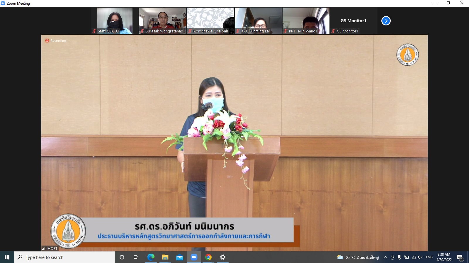Switch the ENG input language
This screenshot has width=469, height=263.
pos(429,257)
